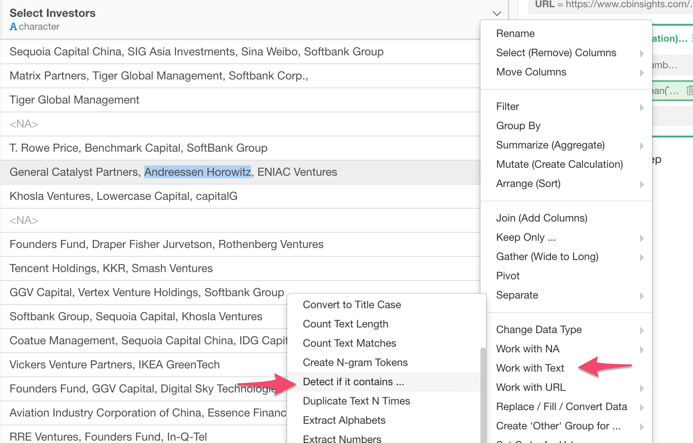
Task: Select Mutate (Create Calculation)
Action: 566,164
